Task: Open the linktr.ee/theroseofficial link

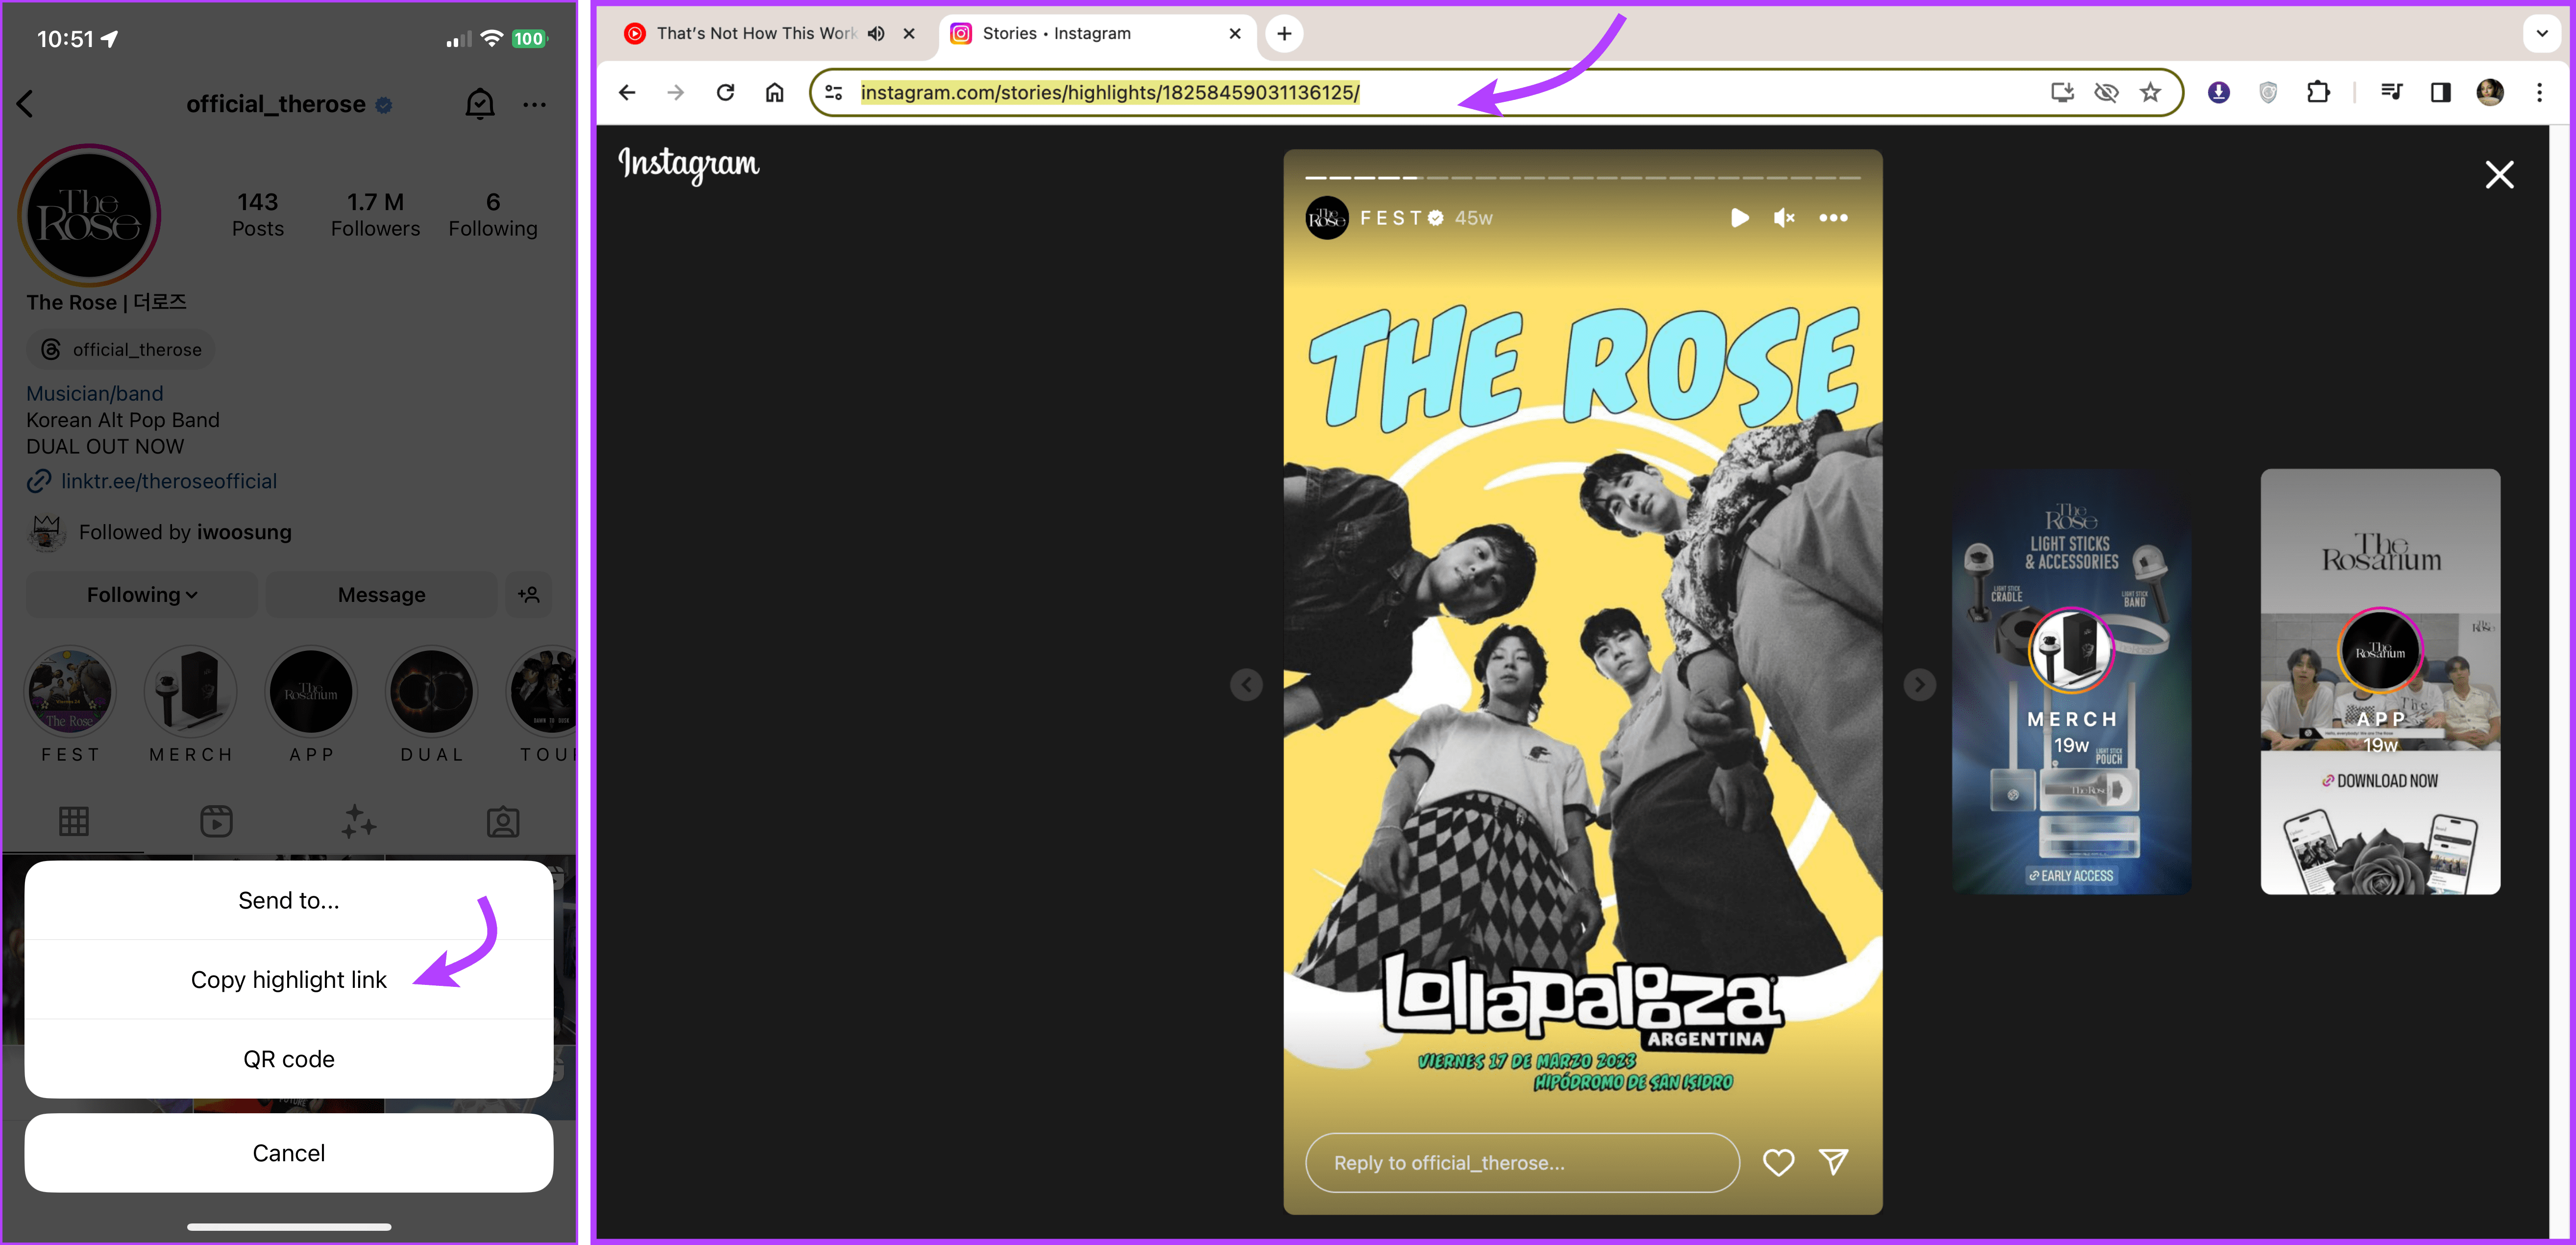Action: (x=168, y=480)
